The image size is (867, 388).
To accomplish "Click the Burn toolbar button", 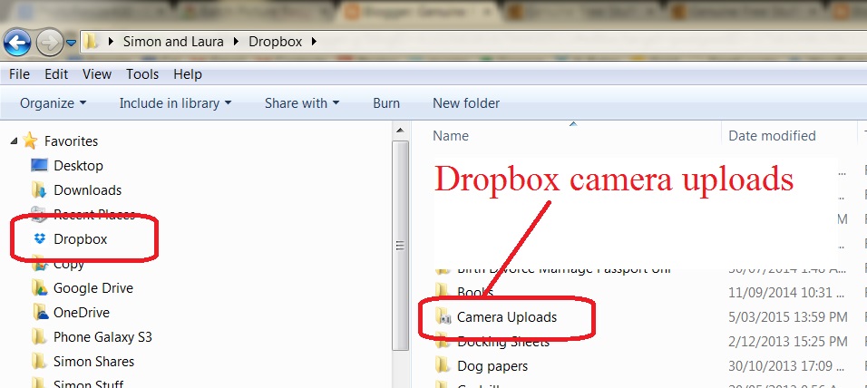I will click(x=386, y=103).
